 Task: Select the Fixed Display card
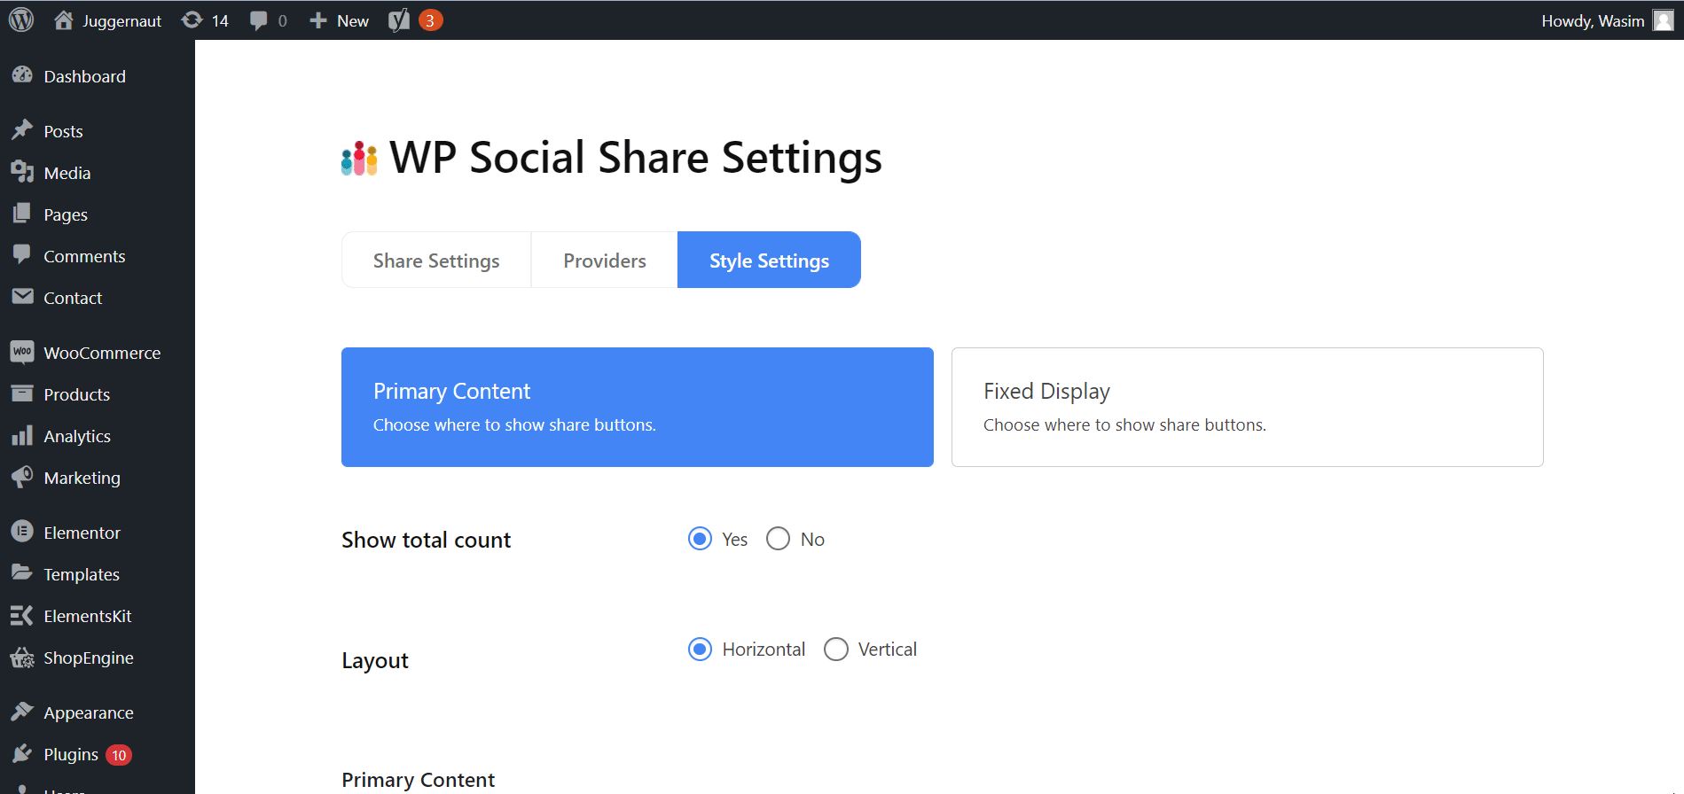coord(1247,407)
